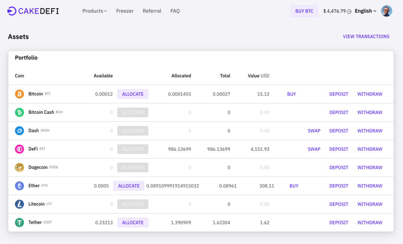The width and height of the screenshot is (403, 244).
Task: Click BUY in the Bitcoin row
Action: pos(291,94)
